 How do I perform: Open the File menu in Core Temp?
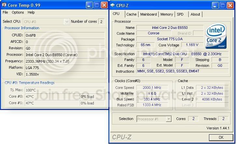click(5, 12)
